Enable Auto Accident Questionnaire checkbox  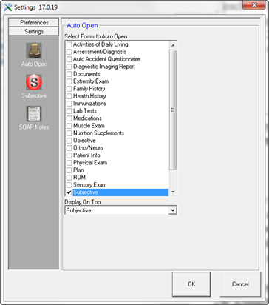(x=69, y=59)
